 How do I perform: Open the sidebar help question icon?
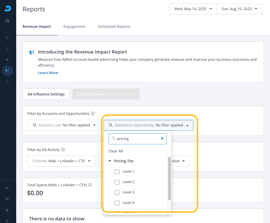click(x=7, y=199)
